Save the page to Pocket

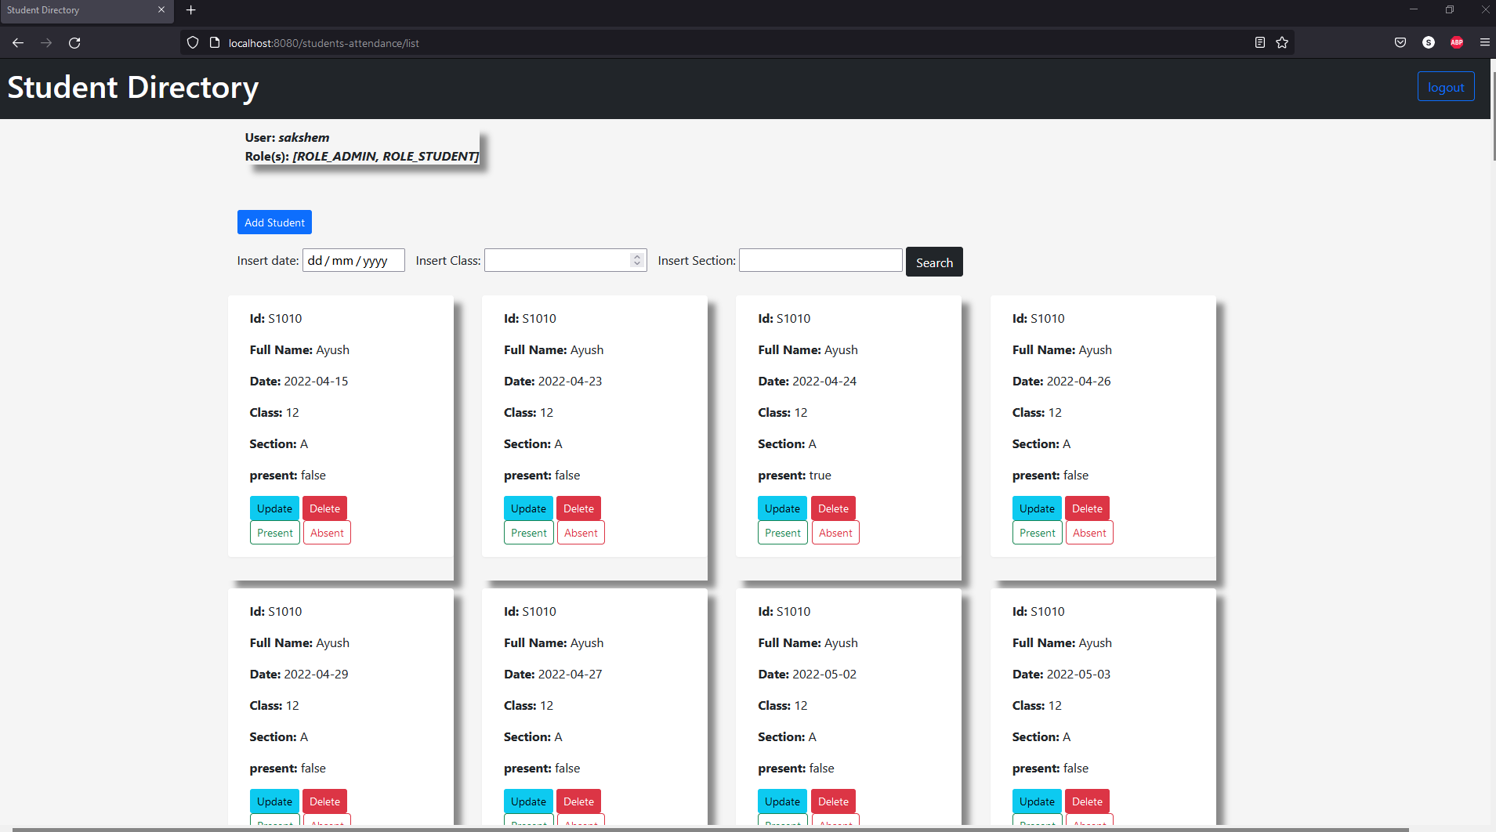point(1400,42)
